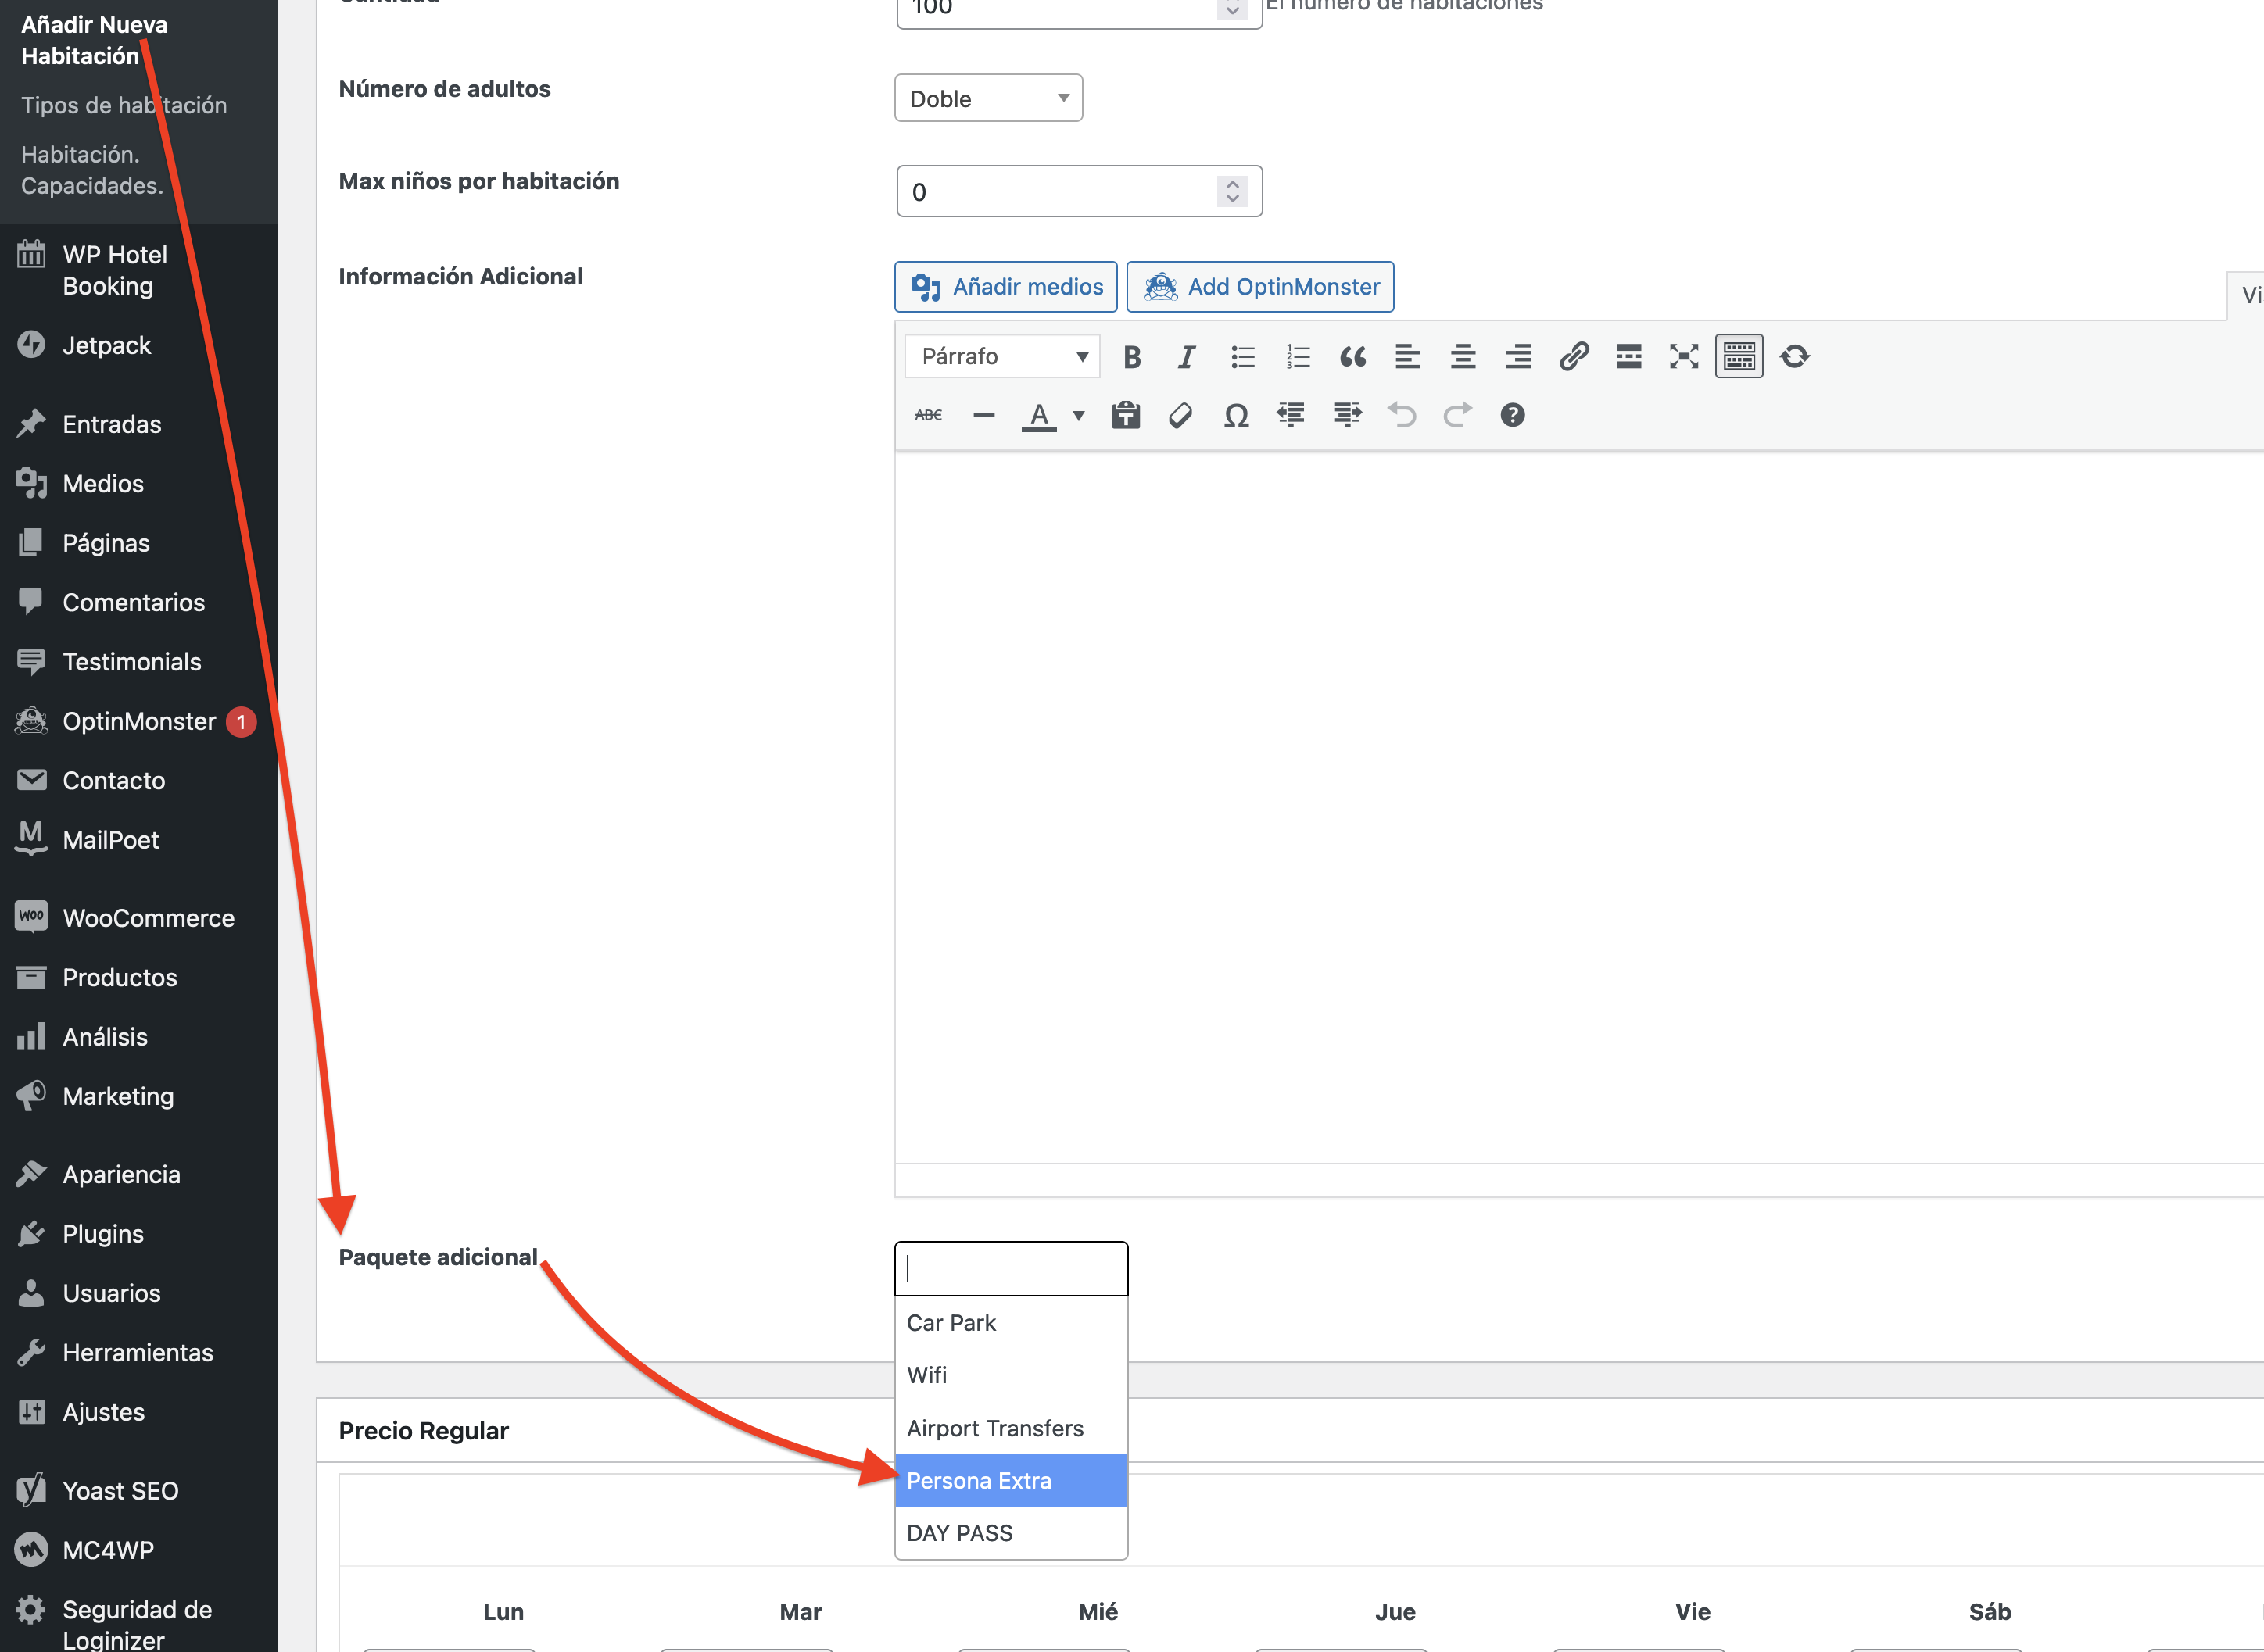
Task: Open the Número de adultos dropdown
Action: [x=988, y=98]
